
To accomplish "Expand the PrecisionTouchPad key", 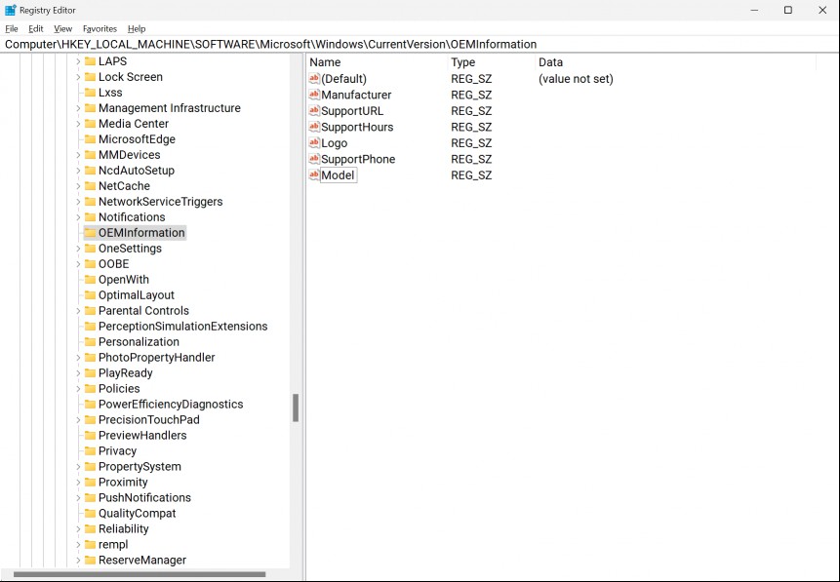I will tap(78, 420).
